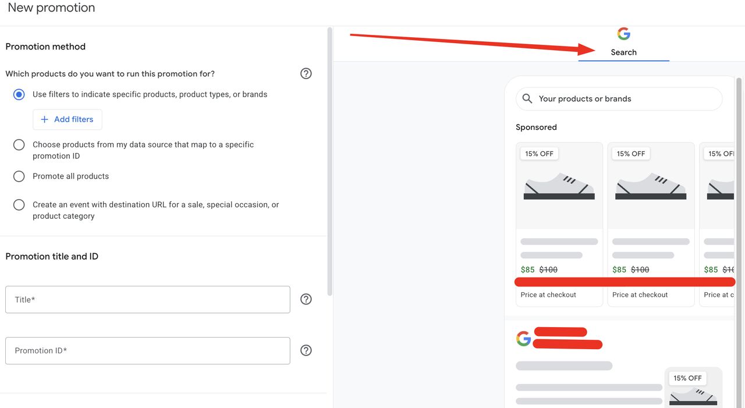Click the left form panel scrollbar
745x408 pixels.
point(330,163)
